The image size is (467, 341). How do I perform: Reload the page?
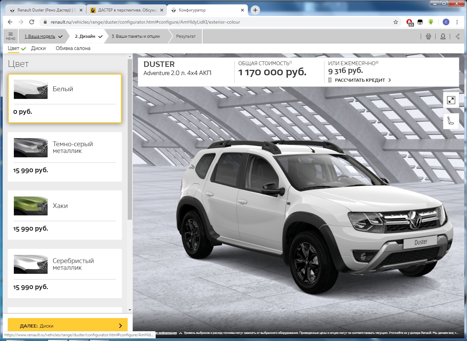[x=32, y=22]
